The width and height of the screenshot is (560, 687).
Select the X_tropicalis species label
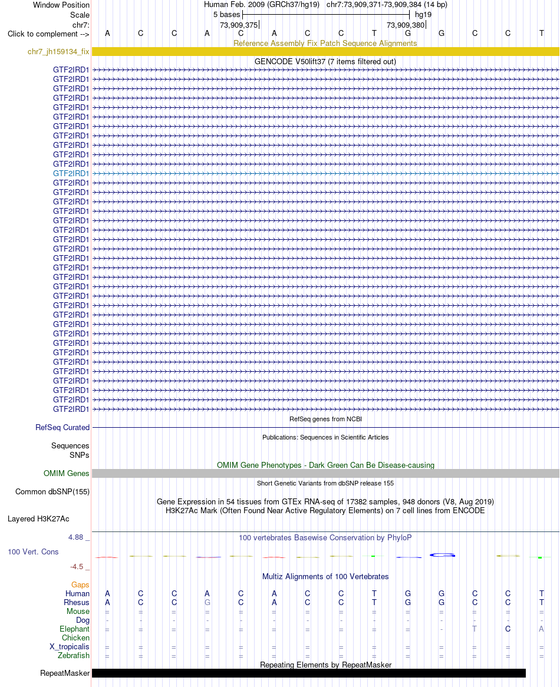(x=69, y=647)
